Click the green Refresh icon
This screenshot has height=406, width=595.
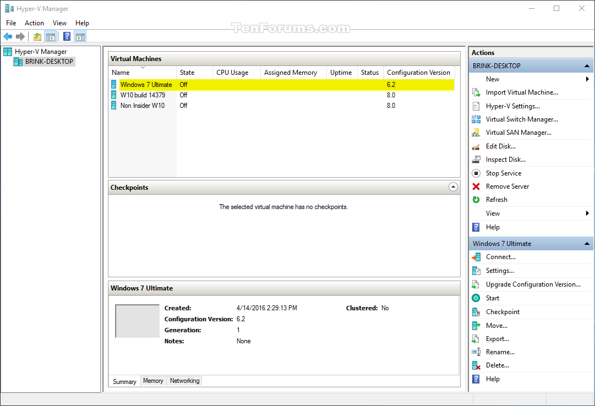(476, 200)
